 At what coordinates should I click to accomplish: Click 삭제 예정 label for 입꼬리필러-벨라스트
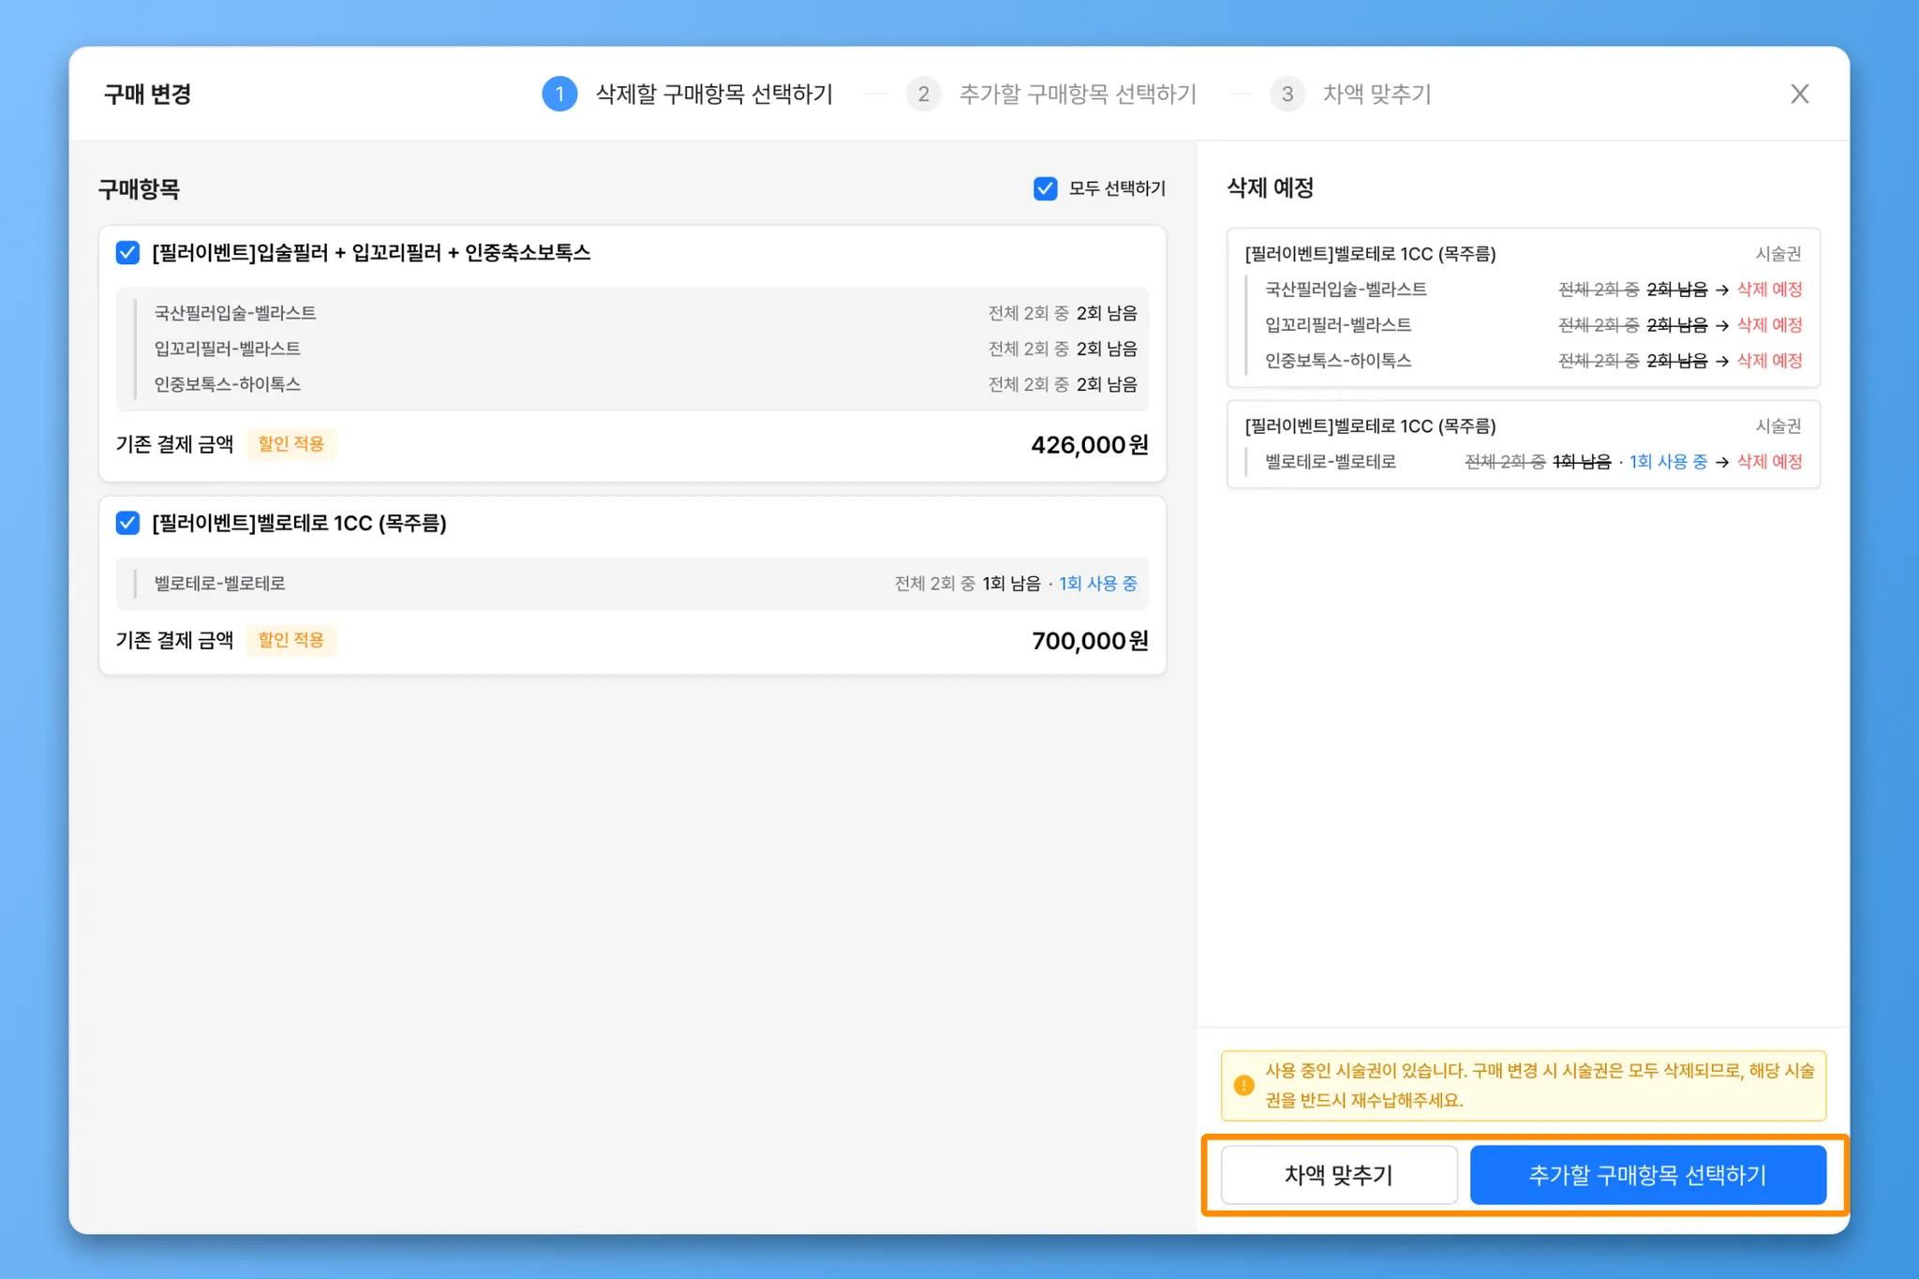tap(1769, 325)
